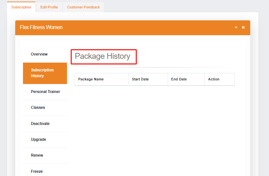Collapse the Flex Fitness Women panel caret
Viewport: 269px width, 176px height.
236,27
